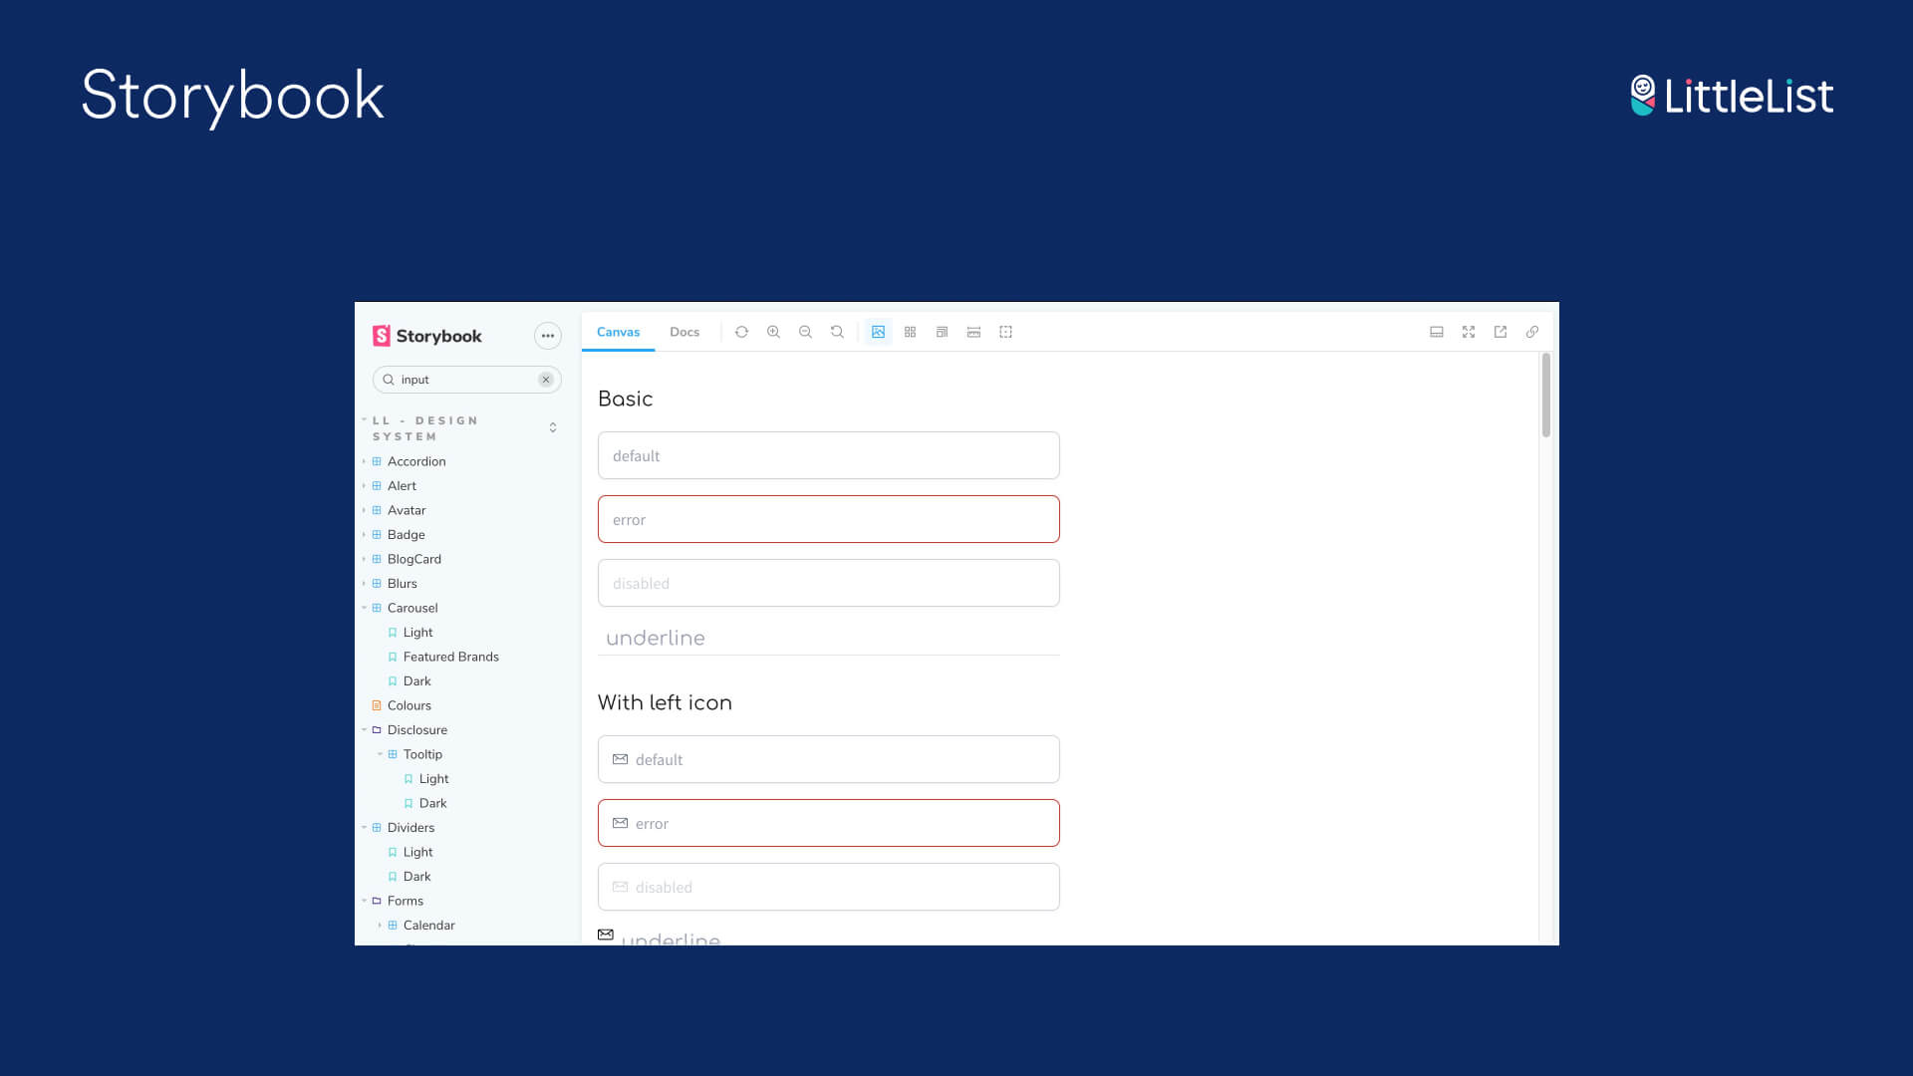The width and height of the screenshot is (1913, 1076).
Task: Click the left-icon error input field
Action: point(828,823)
